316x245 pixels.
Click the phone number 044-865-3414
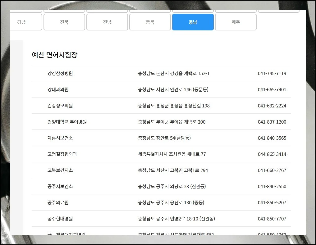pyautogui.click(x=271, y=154)
